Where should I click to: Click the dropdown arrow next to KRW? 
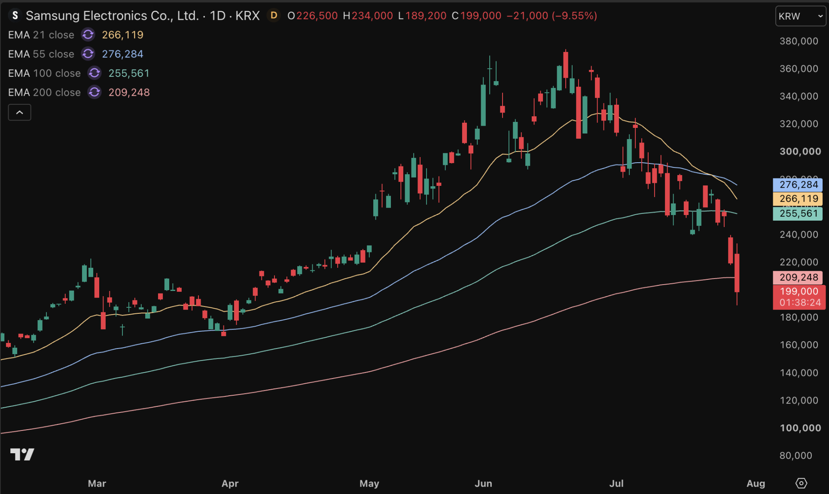(x=820, y=16)
